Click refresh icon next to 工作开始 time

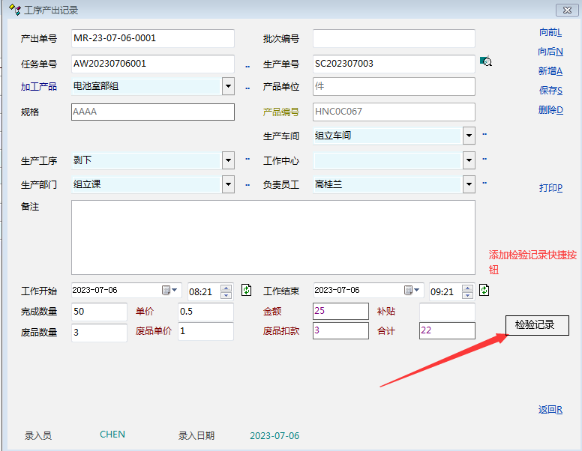[x=246, y=290]
